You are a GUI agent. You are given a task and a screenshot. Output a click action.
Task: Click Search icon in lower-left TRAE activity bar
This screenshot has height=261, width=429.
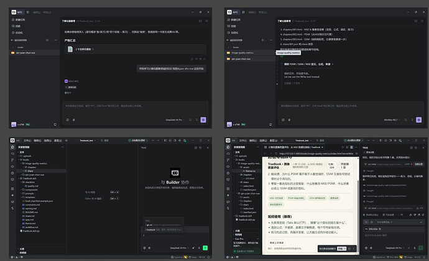[x=12, y=153]
